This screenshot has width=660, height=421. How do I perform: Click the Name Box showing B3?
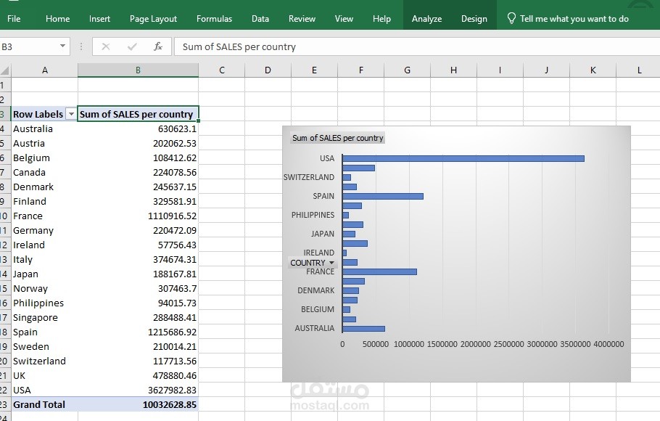28,46
